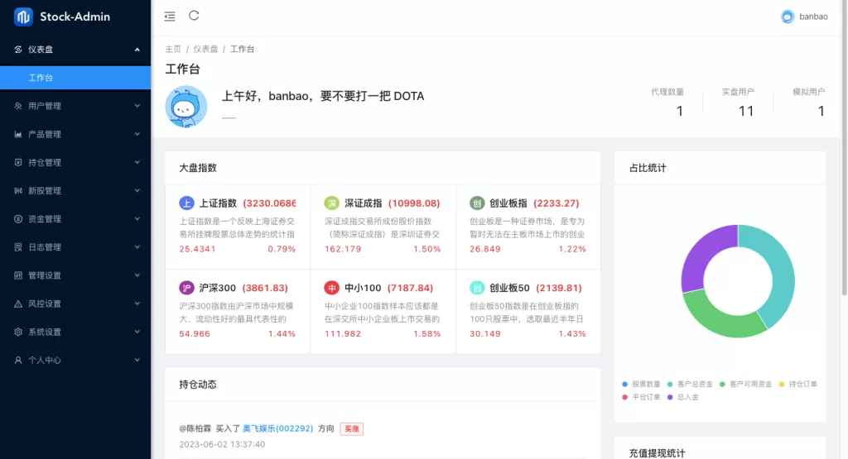Open the 资金管理 menu label

45,218
